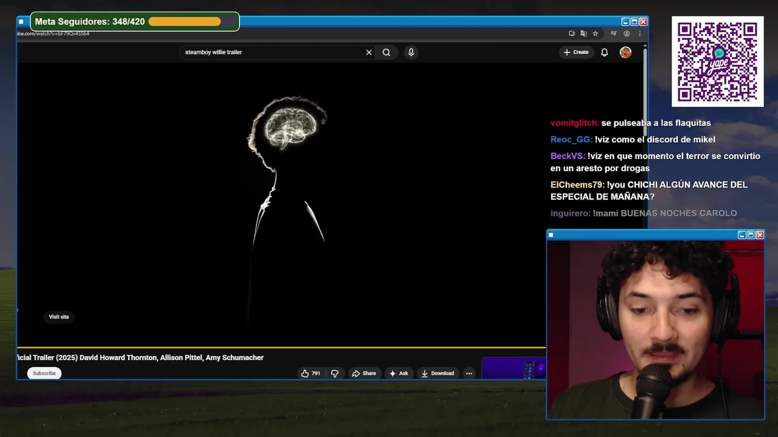Close the browser window
The width and height of the screenshot is (778, 437).
click(x=643, y=22)
